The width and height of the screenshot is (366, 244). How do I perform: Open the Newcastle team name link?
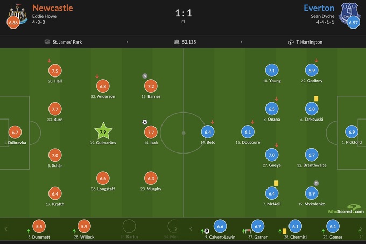point(53,8)
